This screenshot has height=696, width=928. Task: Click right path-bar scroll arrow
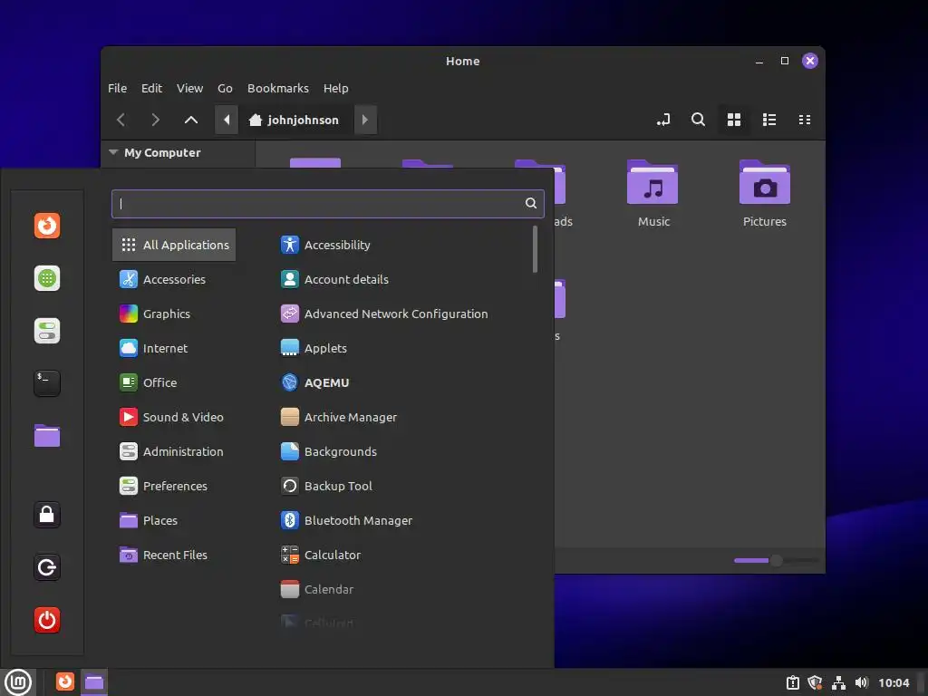(365, 120)
